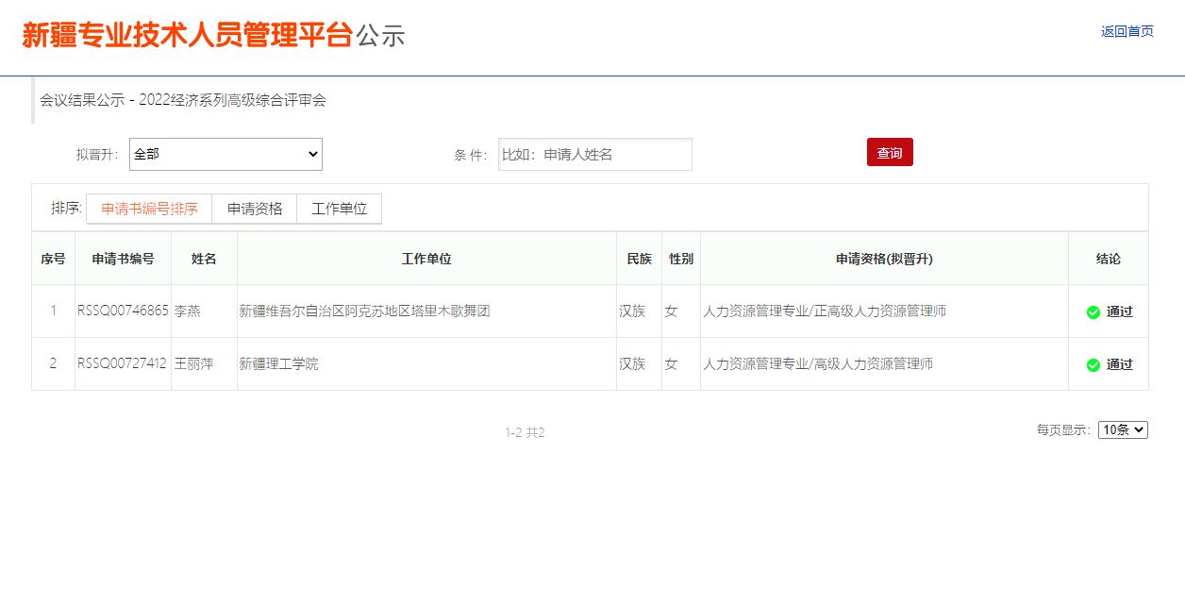This screenshot has height=589, width=1185.
Task: Click the green check icon in 李燕's row
Action: pyautogui.click(x=1093, y=312)
